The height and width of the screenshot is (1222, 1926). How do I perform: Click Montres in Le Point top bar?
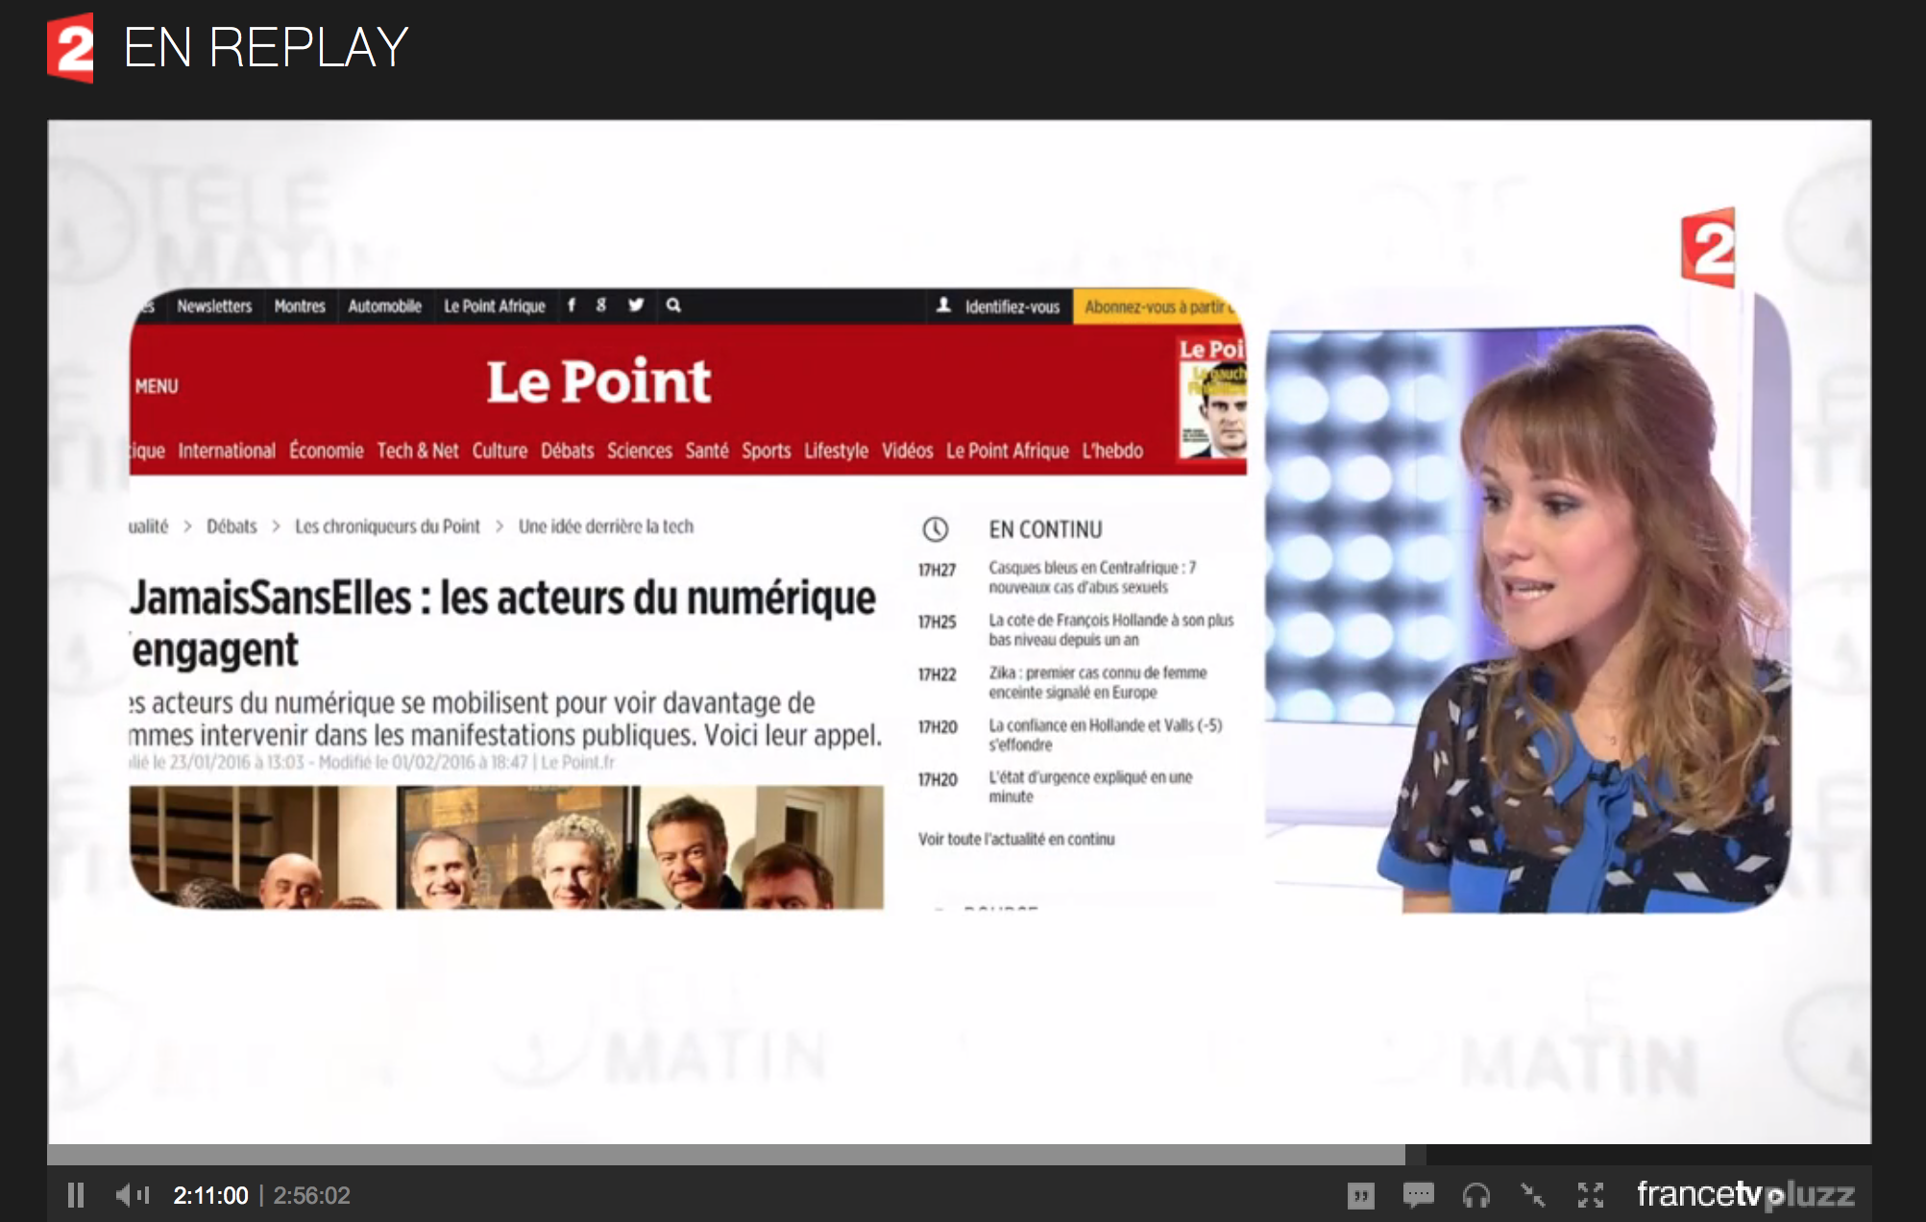click(x=300, y=305)
